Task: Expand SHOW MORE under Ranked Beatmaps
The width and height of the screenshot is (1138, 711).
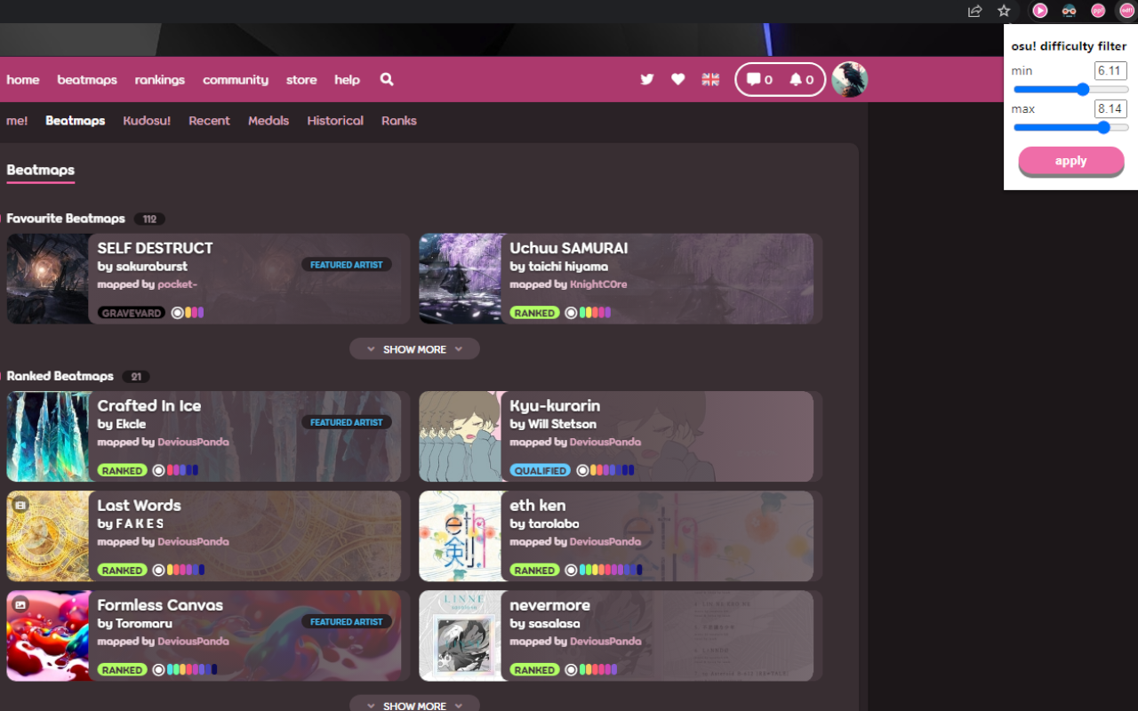Action: [414, 704]
